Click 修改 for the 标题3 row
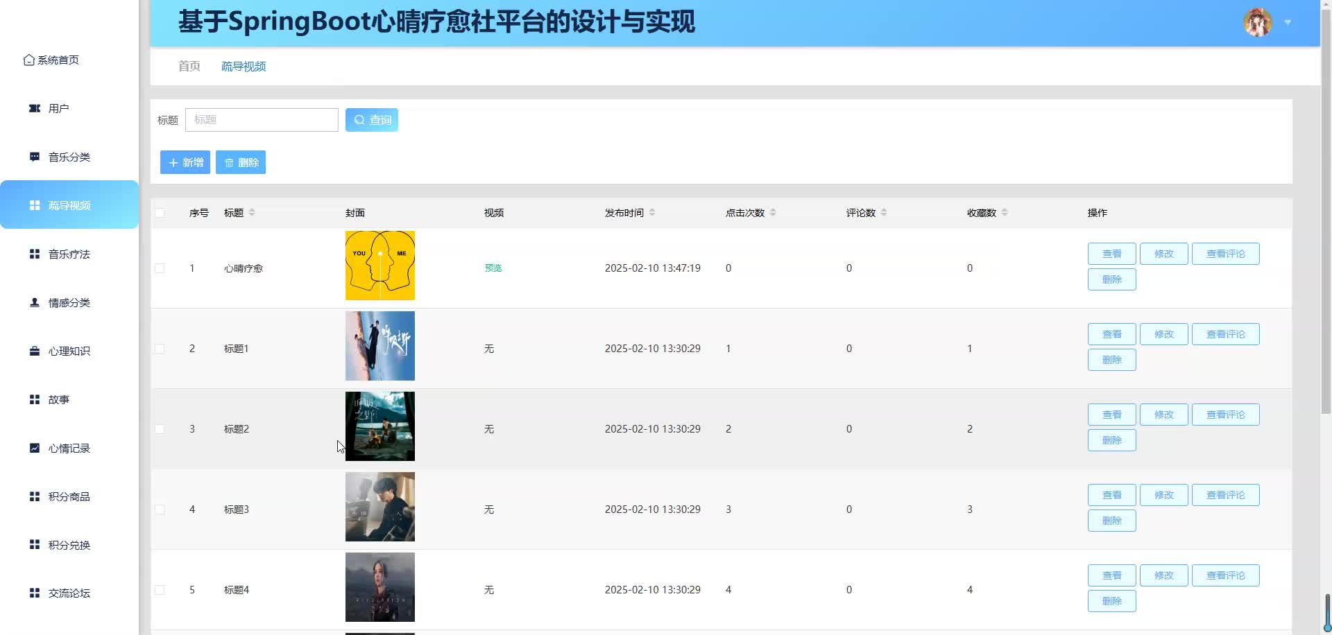Screen dimensions: 1332x635 click(x=1164, y=495)
